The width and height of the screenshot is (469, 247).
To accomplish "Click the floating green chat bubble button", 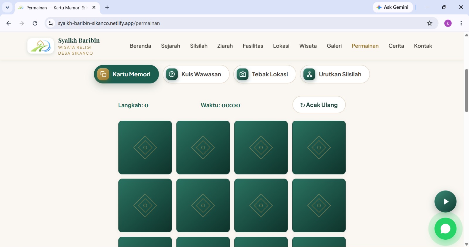I will [x=445, y=228].
